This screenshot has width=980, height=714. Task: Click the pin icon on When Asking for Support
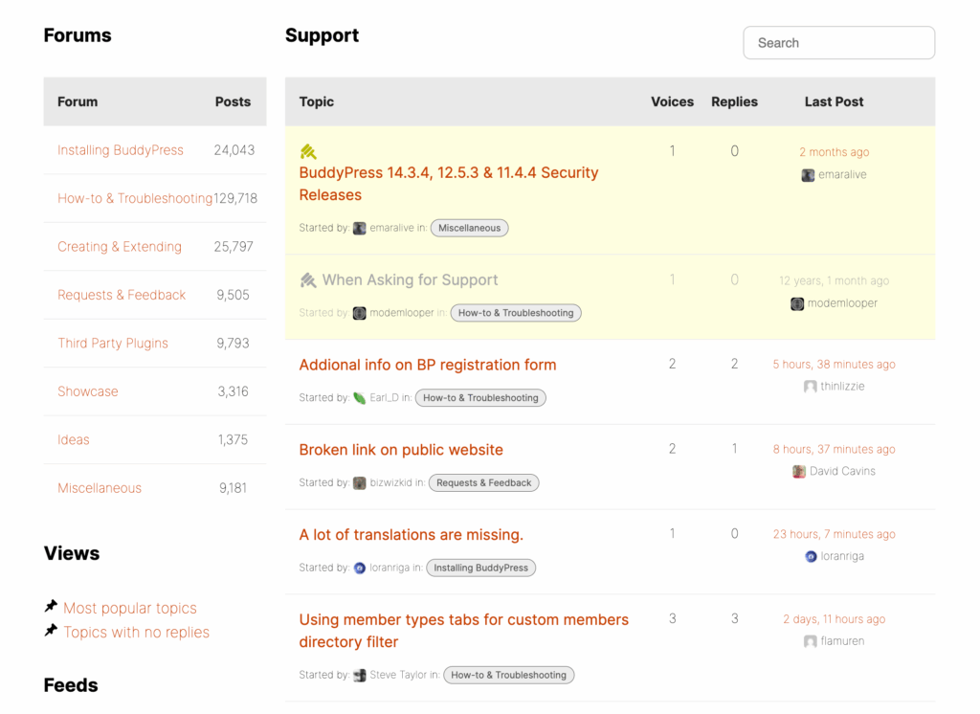[x=308, y=279]
